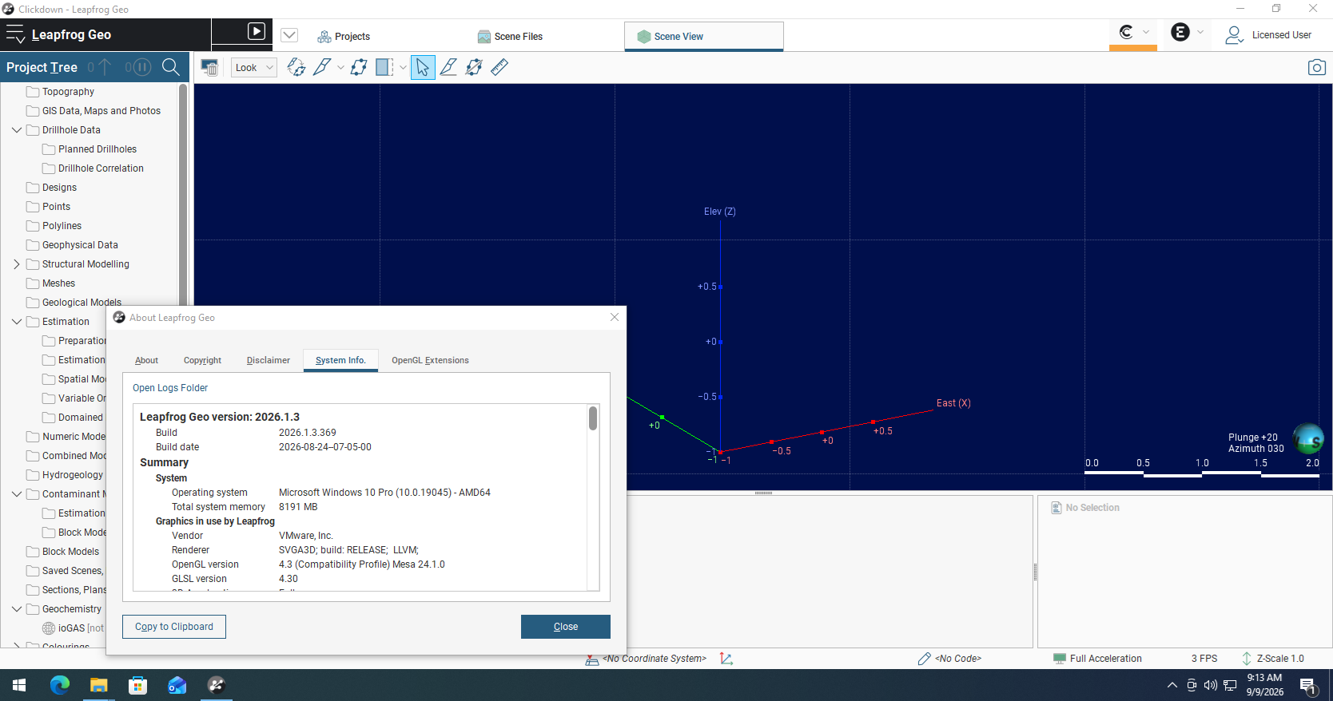Click the No Coordinate System status entry
1333x701 pixels.
(x=647, y=659)
